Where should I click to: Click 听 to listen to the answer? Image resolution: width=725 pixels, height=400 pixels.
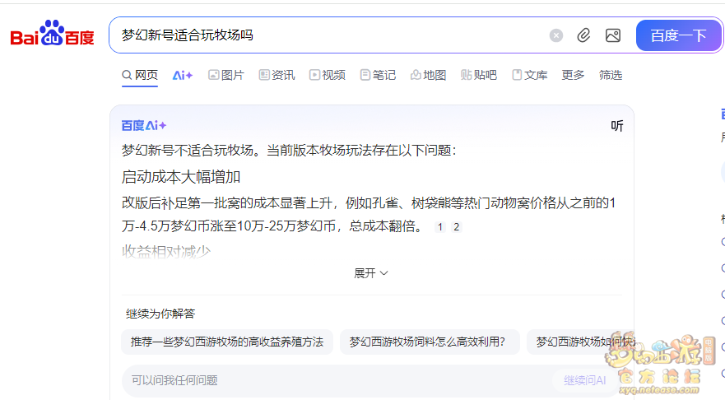click(x=617, y=126)
